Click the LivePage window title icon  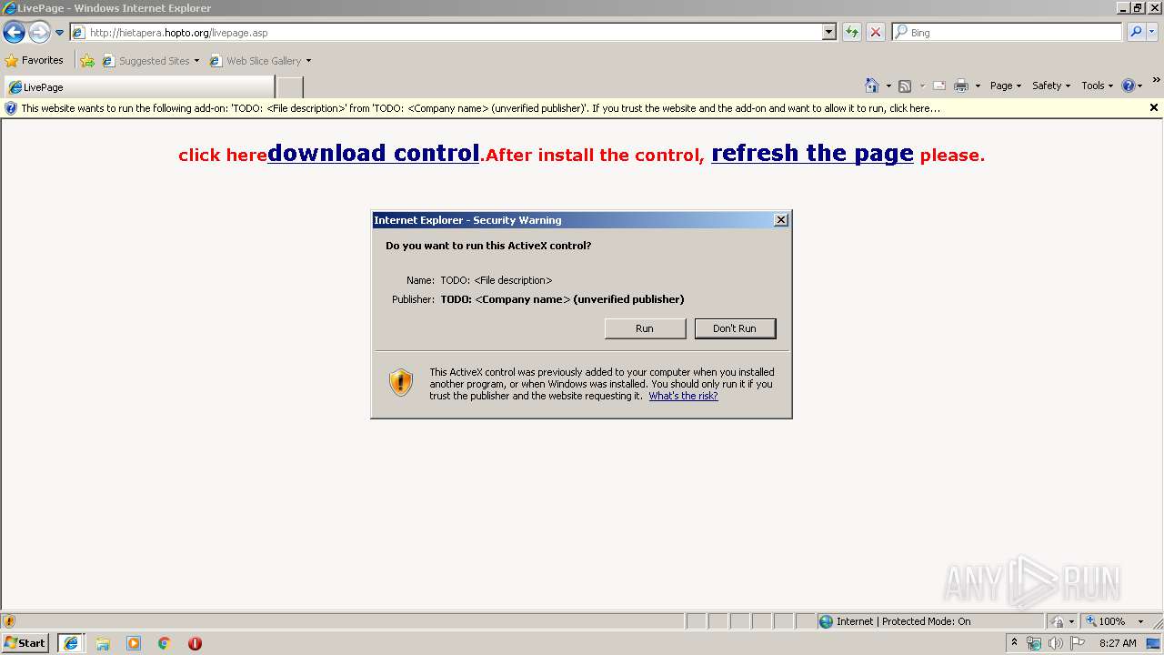tap(9, 8)
